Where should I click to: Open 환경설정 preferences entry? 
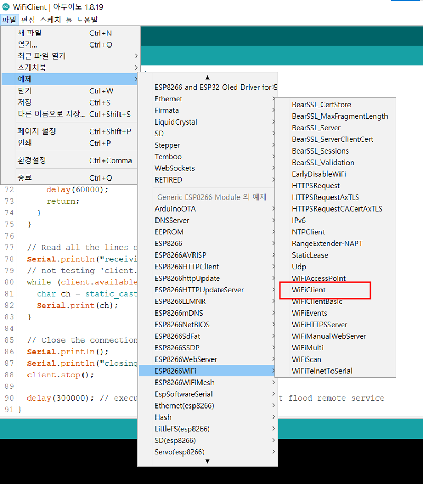point(70,160)
